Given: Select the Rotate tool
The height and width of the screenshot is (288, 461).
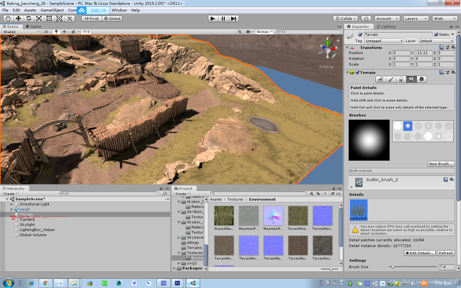Looking at the screenshot, I should click(28, 19).
